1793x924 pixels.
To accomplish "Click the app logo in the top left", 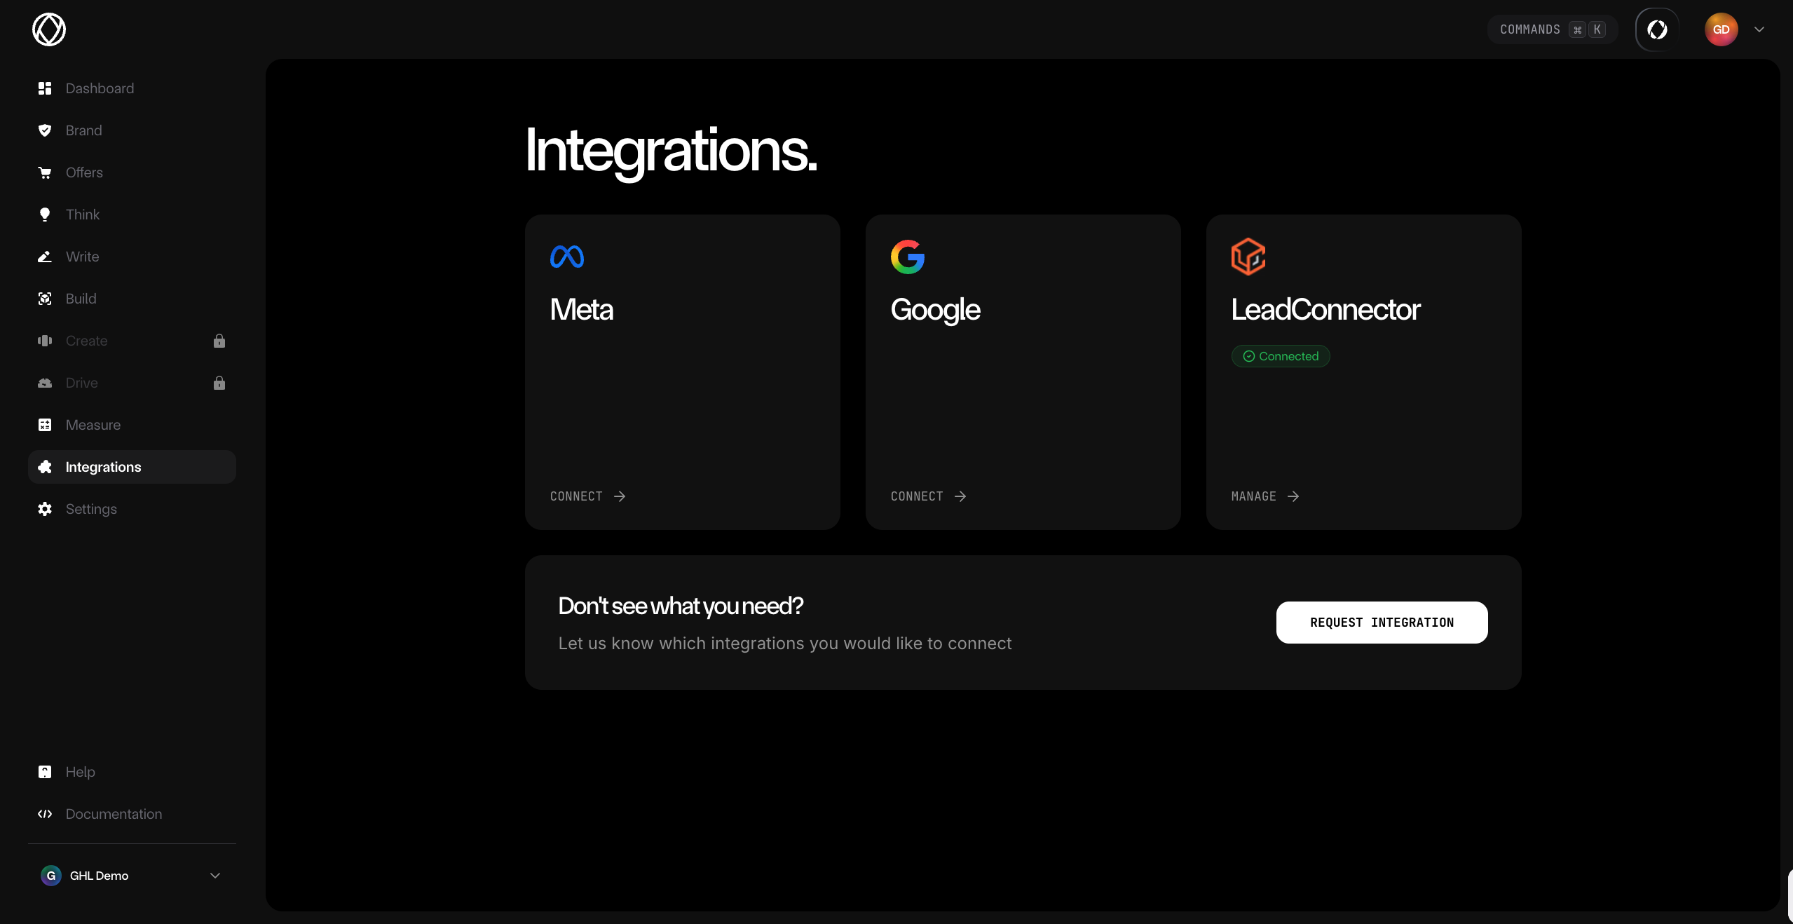I will point(48,29).
